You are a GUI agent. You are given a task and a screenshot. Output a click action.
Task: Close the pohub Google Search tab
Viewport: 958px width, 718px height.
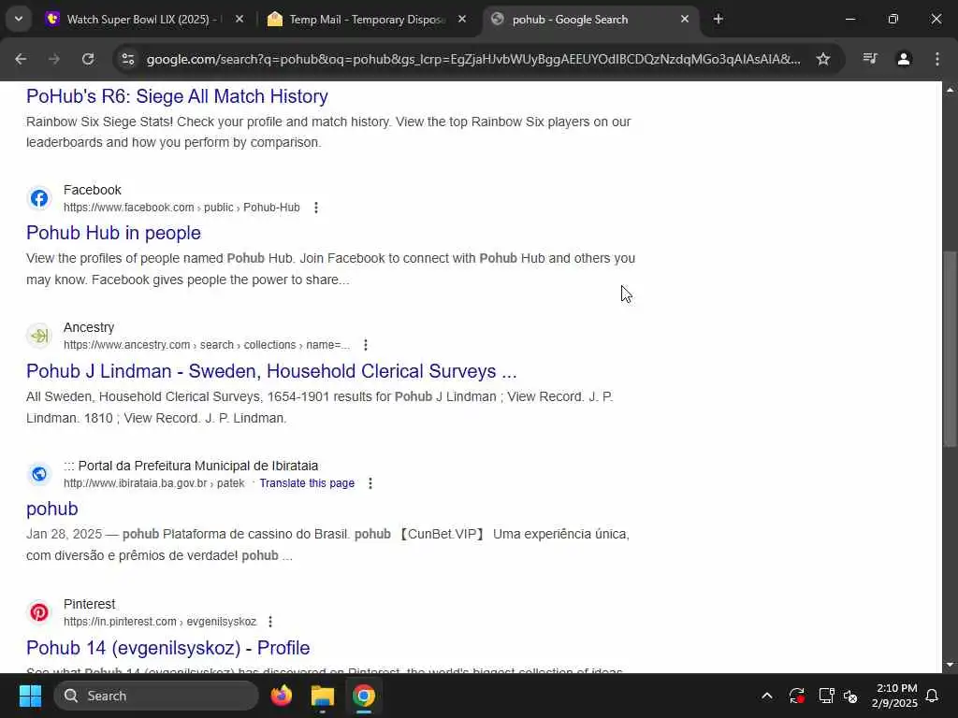point(685,20)
